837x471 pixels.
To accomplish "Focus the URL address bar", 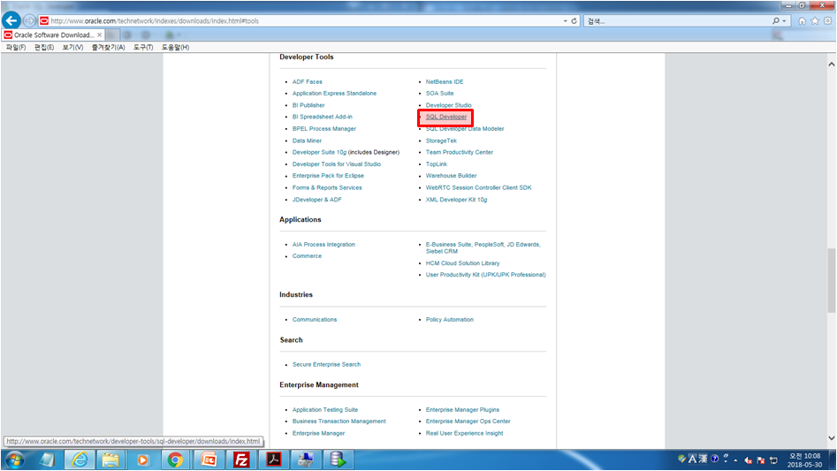I will coord(304,21).
